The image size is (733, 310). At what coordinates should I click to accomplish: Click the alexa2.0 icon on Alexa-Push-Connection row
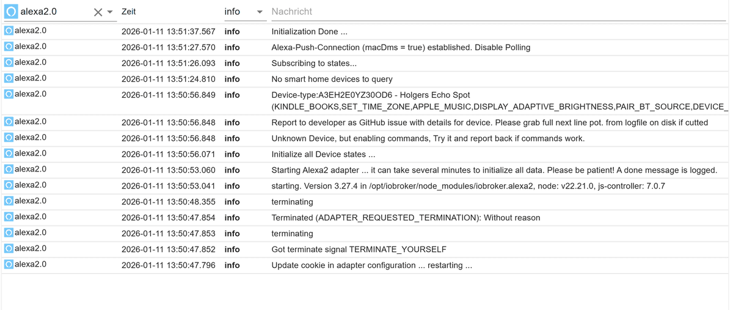[9, 46]
